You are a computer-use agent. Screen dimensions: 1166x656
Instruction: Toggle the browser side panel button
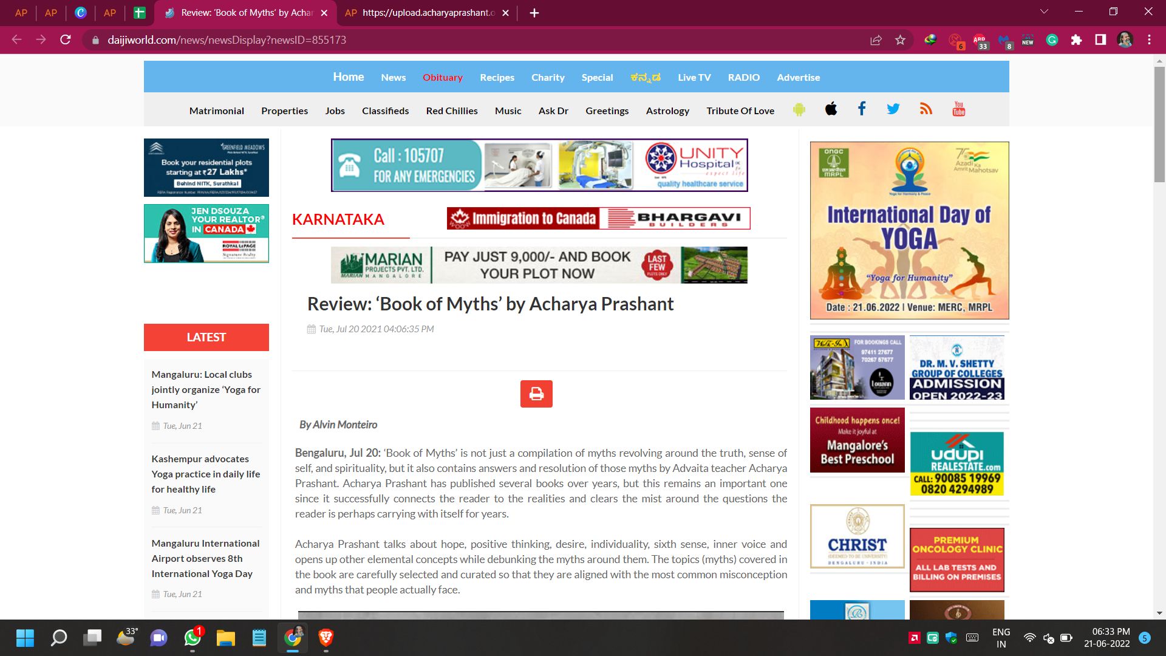pos(1100,40)
